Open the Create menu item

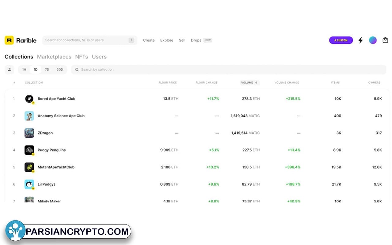[x=149, y=40]
